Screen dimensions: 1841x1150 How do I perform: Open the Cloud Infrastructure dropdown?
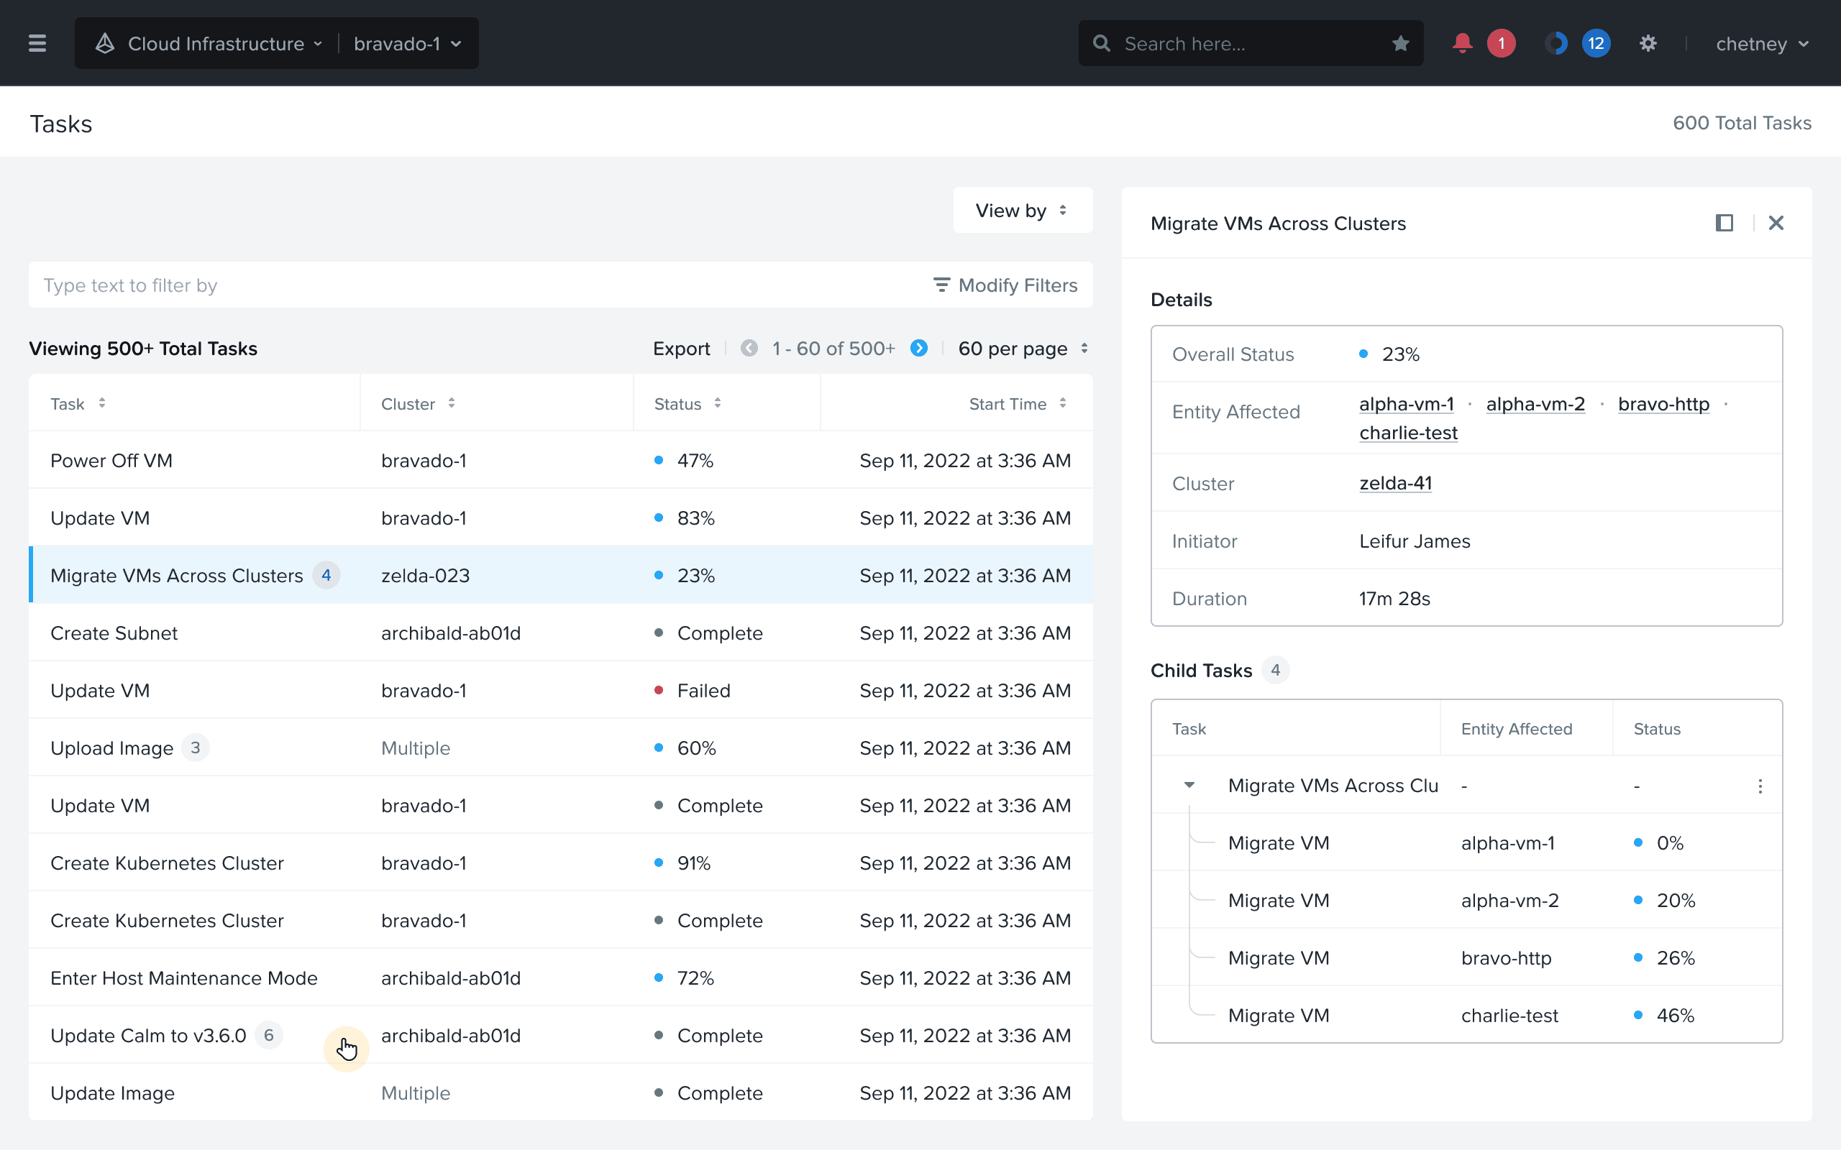(x=225, y=43)
